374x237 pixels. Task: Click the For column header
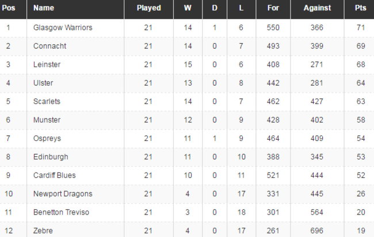[x=274, y=8]
